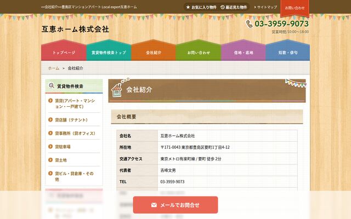Click arrow bullet beside 貸店舗（テナント）
Image resolution: width=351 pixels, height=219 pixels.
pos(50,120)
